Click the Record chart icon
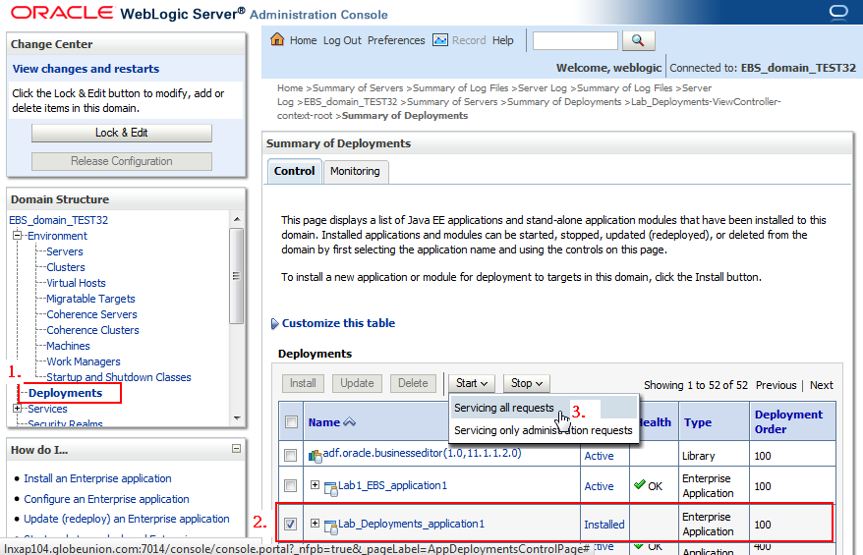Screen dimensions: 863x555 pos(439,40)
